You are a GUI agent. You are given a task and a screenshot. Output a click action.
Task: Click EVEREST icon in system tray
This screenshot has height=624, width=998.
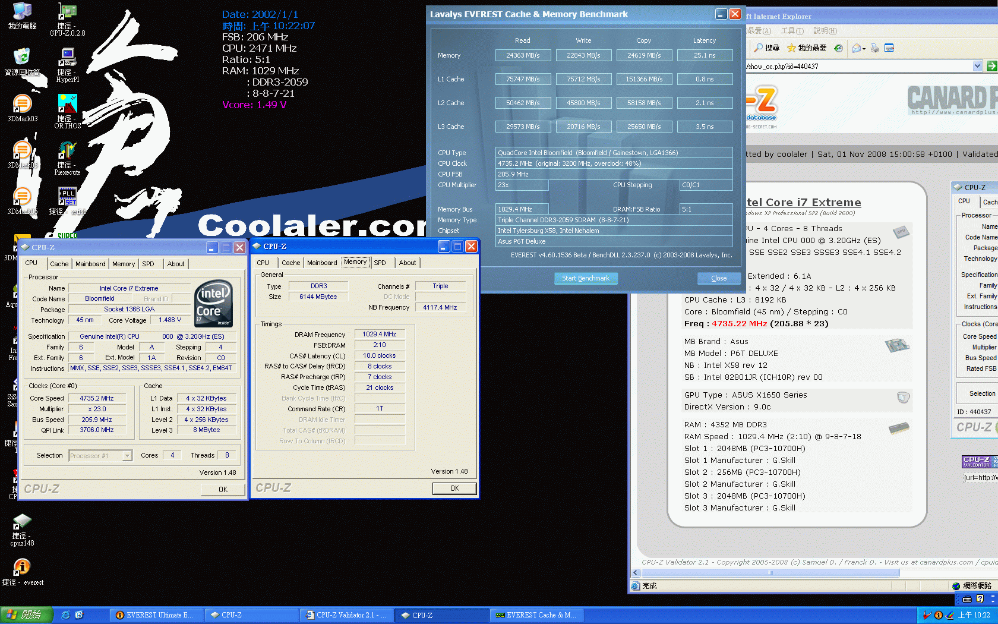coord(939,615)
